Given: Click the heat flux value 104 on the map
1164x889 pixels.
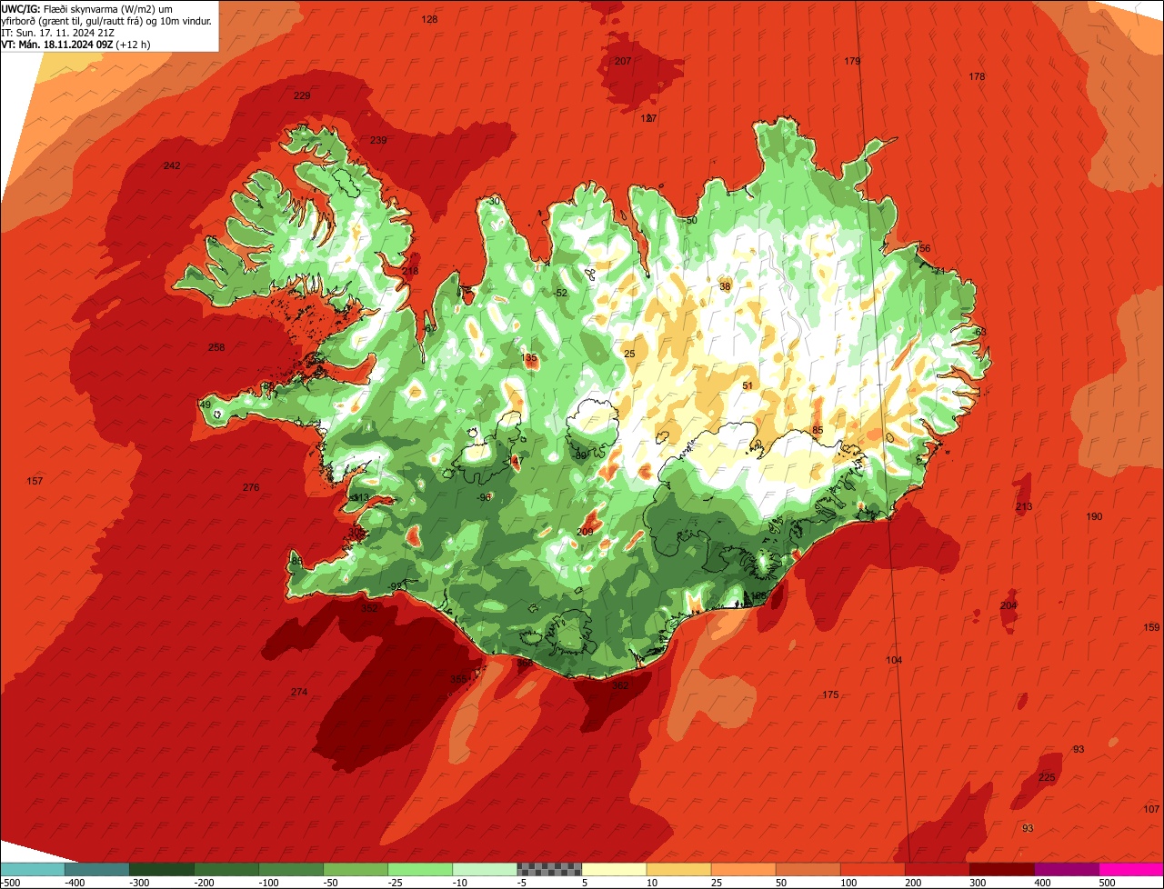Looking at the screenshot, I should click(894, 660).
